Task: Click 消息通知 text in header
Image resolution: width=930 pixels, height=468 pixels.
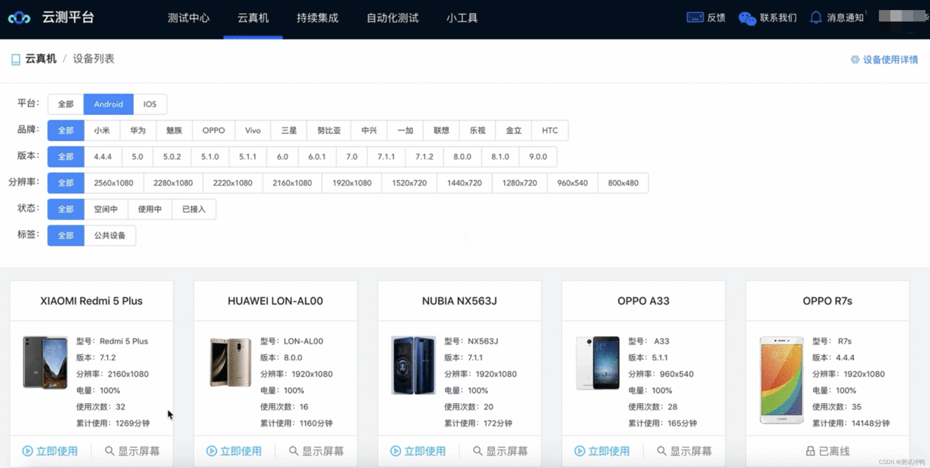Action: coord(845,18)
